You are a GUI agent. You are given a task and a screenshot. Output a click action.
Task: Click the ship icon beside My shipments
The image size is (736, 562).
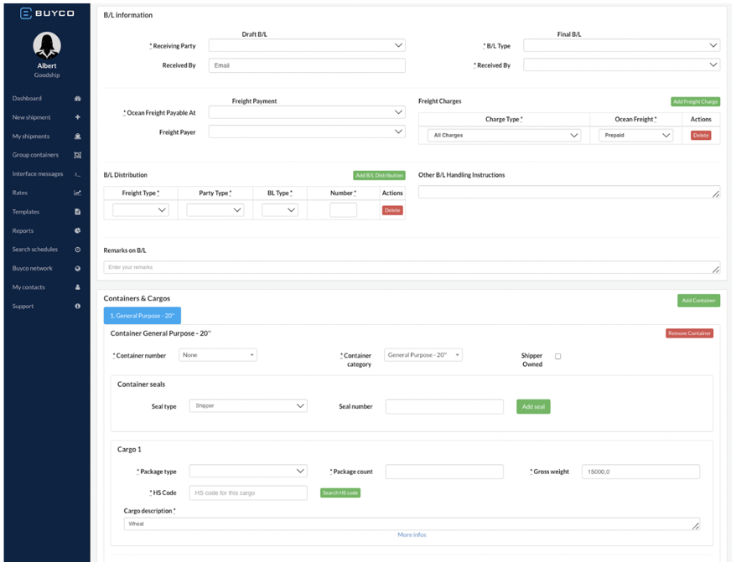pos(77,136)
